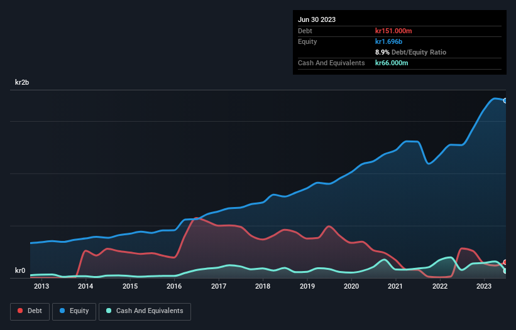This screenshot has height=330, width=516.
Task: Click the 2023 x-axis label
Action: pyautogui.click(x=484, y=286)
